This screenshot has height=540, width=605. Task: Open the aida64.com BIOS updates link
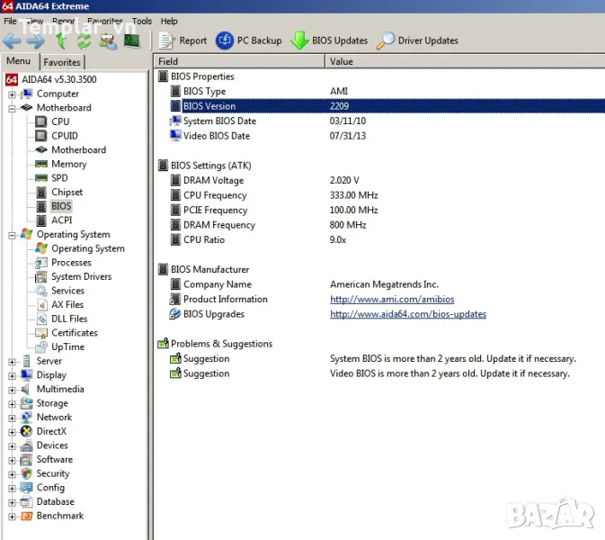pyautogui.click(x=407, y=314)
